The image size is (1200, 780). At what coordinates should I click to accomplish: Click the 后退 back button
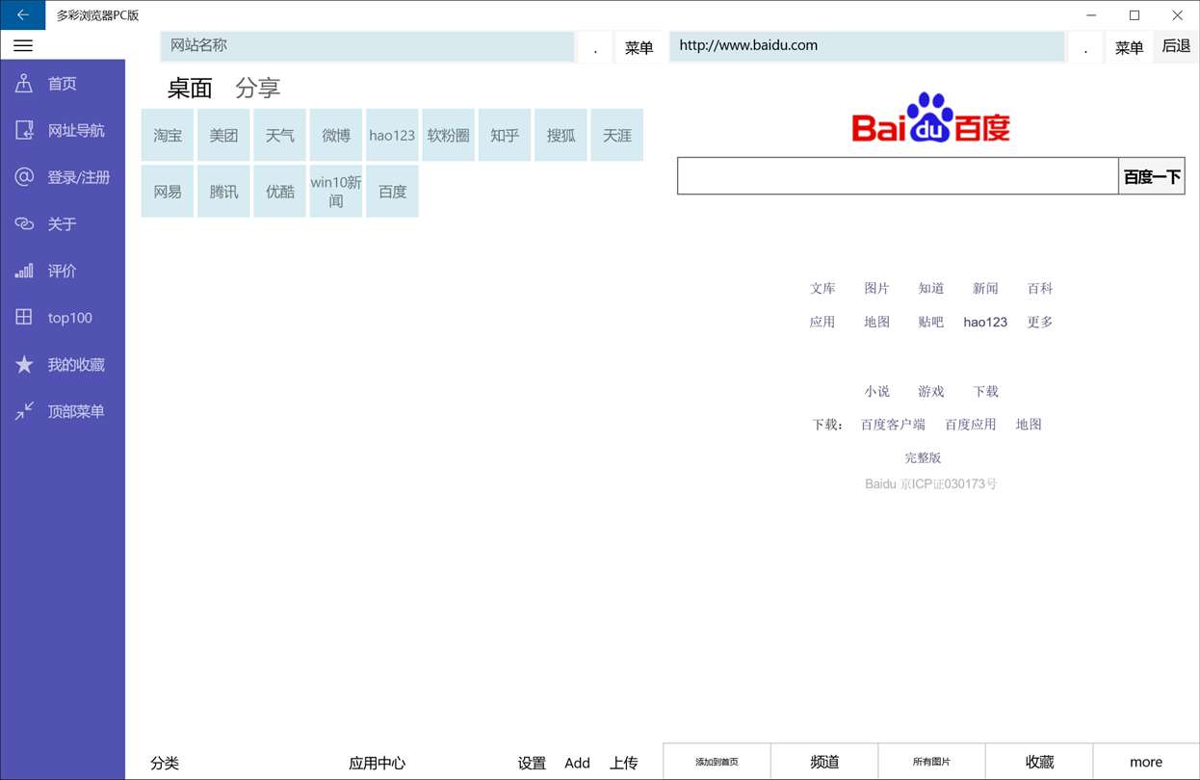pyautogui.click(x=1176, y=46)
